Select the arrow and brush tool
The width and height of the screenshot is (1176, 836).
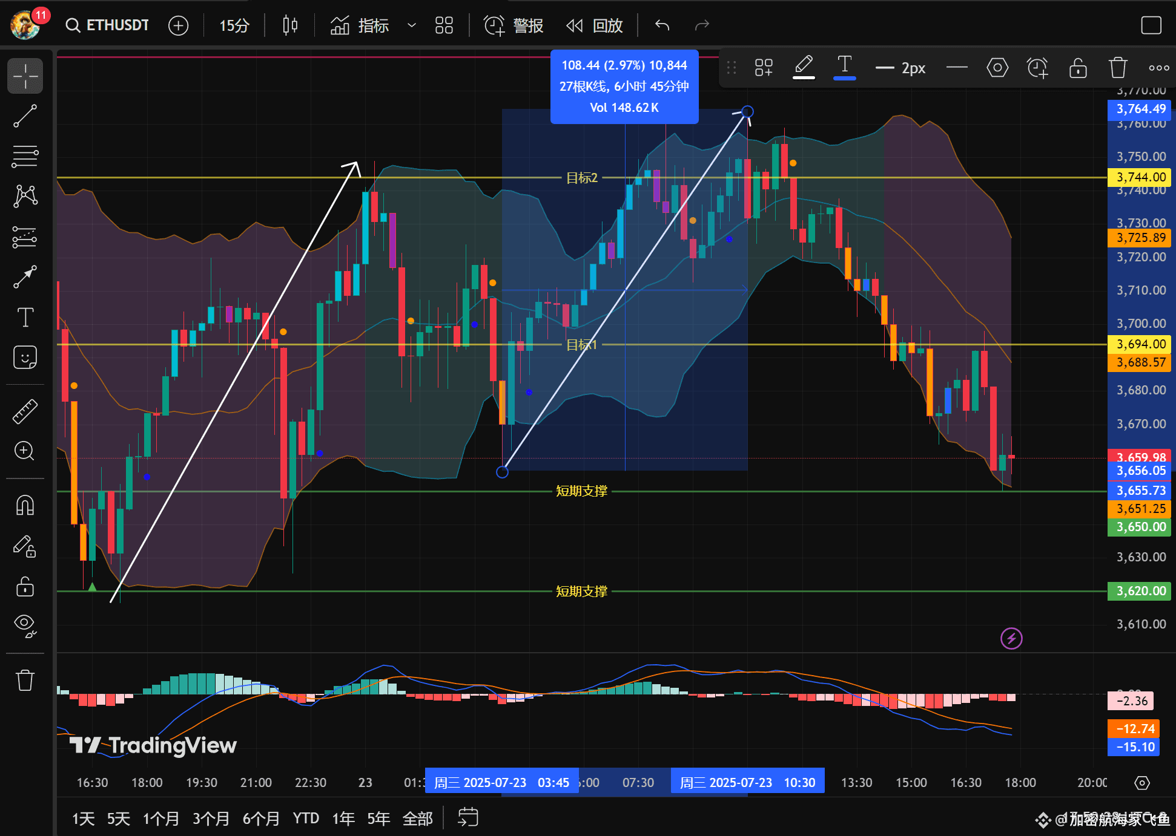point(25,277)
